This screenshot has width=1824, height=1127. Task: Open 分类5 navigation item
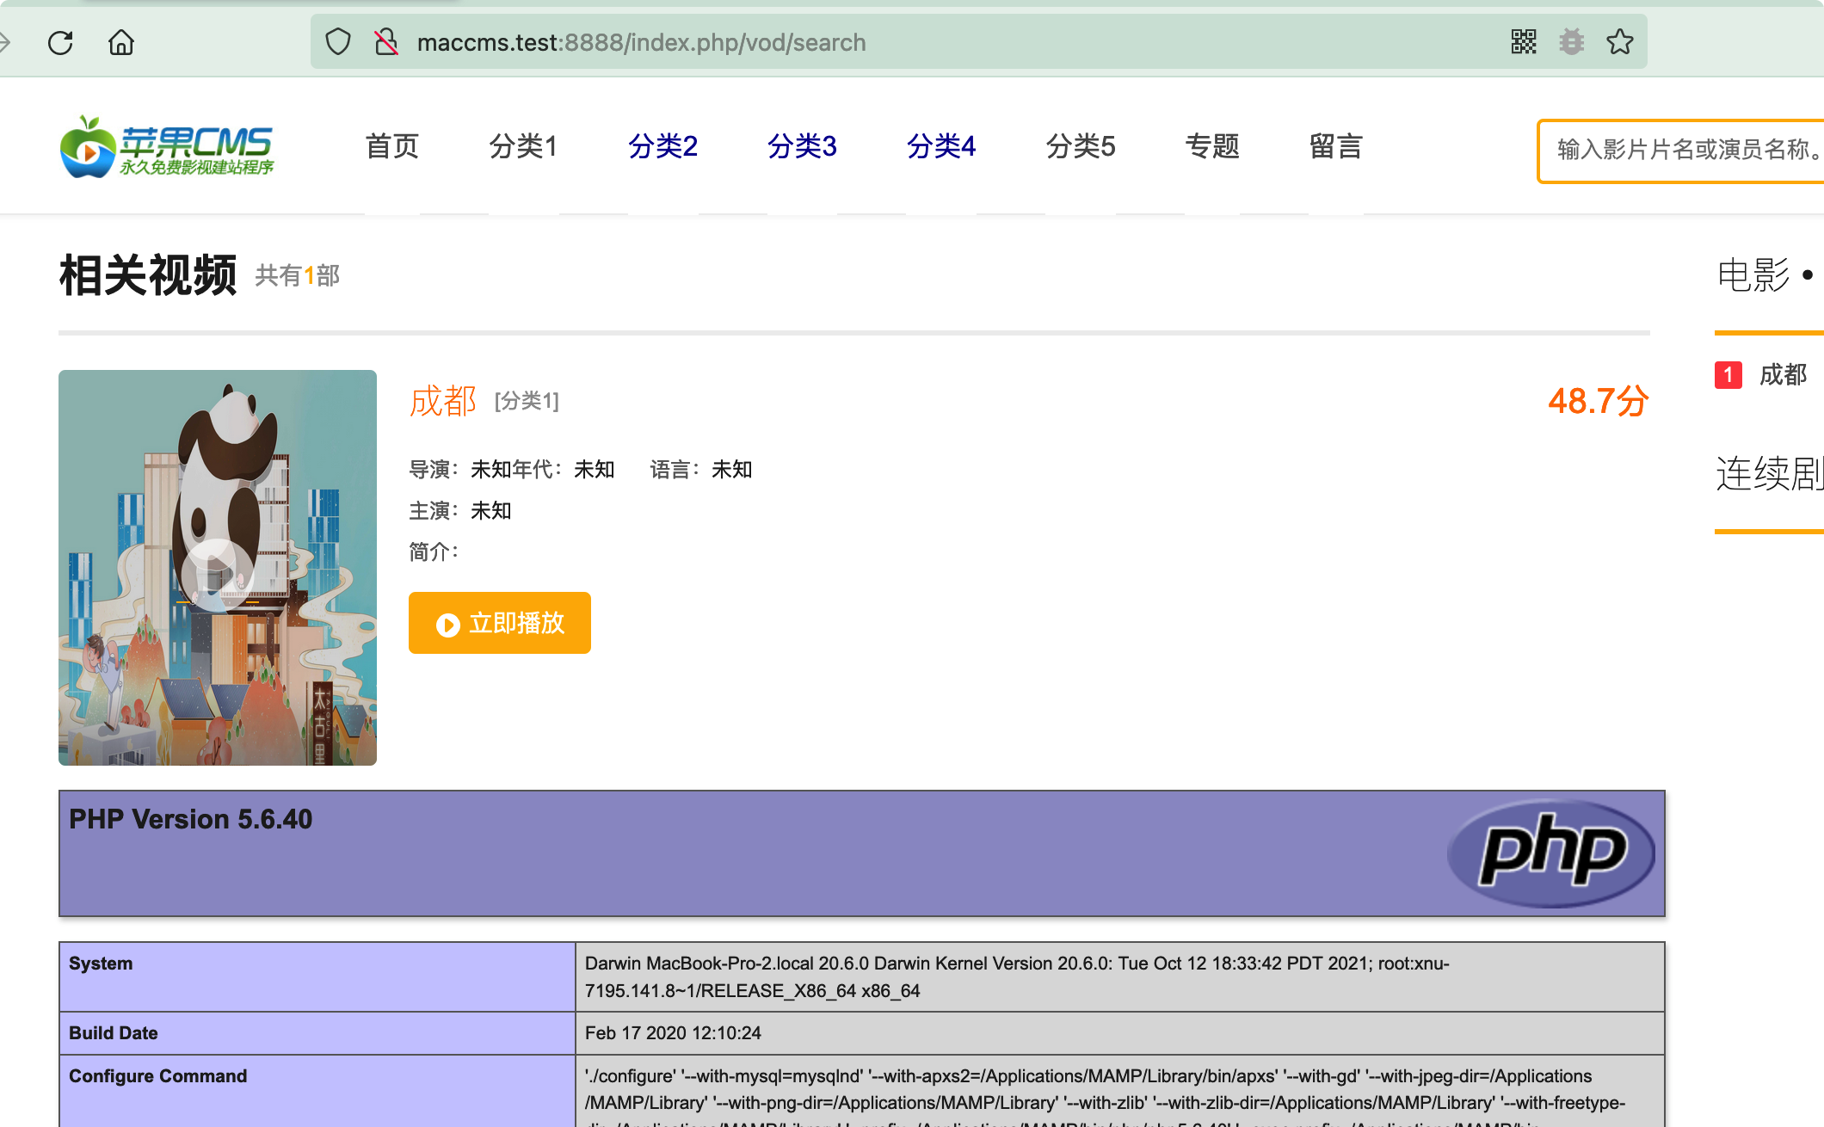point(1081,146)
